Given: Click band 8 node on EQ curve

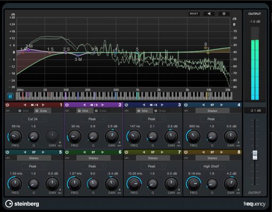Looking at the screenshot, I should (x=206, y=48).
